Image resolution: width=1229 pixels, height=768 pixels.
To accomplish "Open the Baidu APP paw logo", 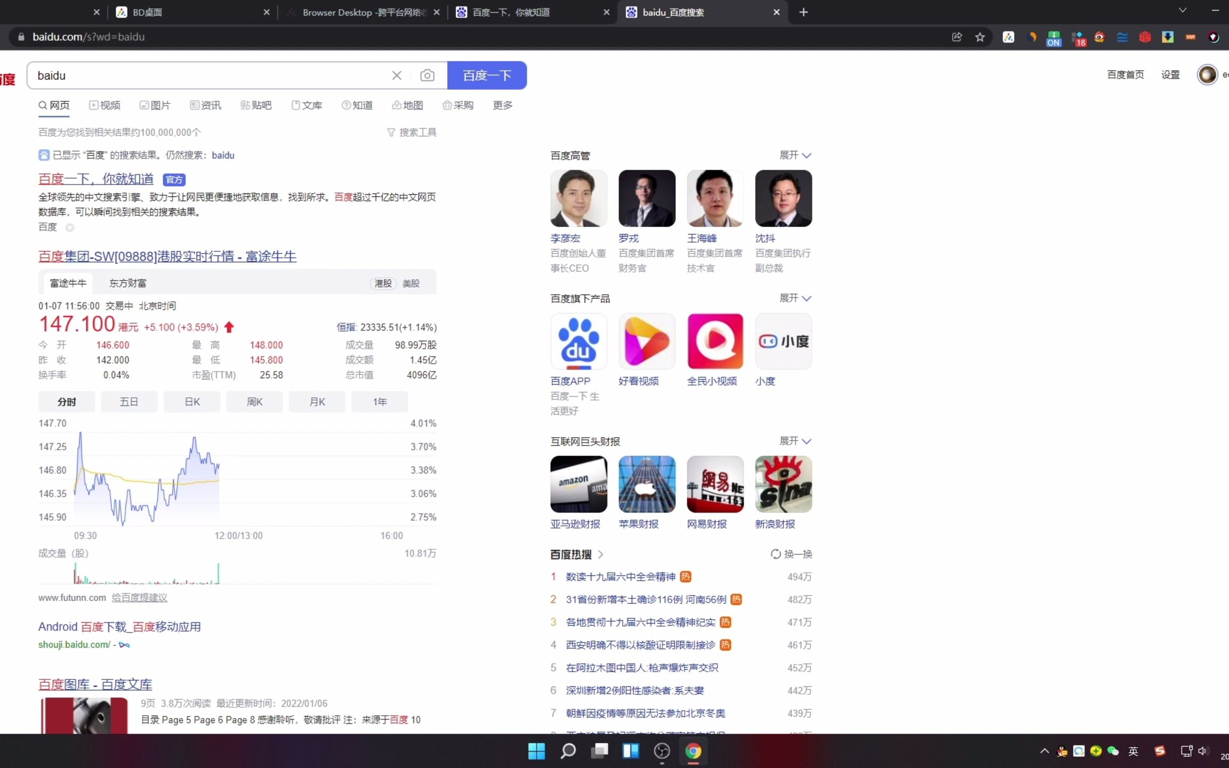I will (578, 341).
